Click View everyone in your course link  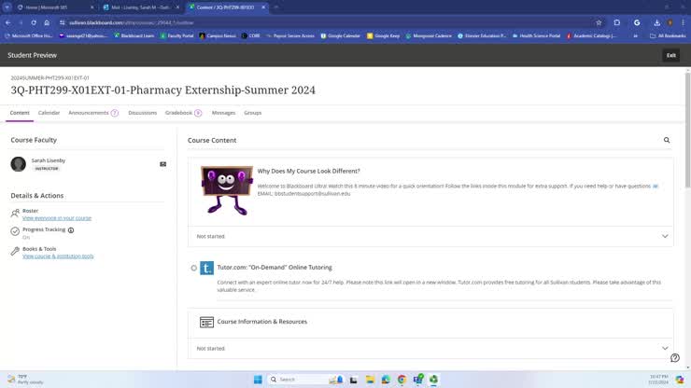tap(56, 218)
